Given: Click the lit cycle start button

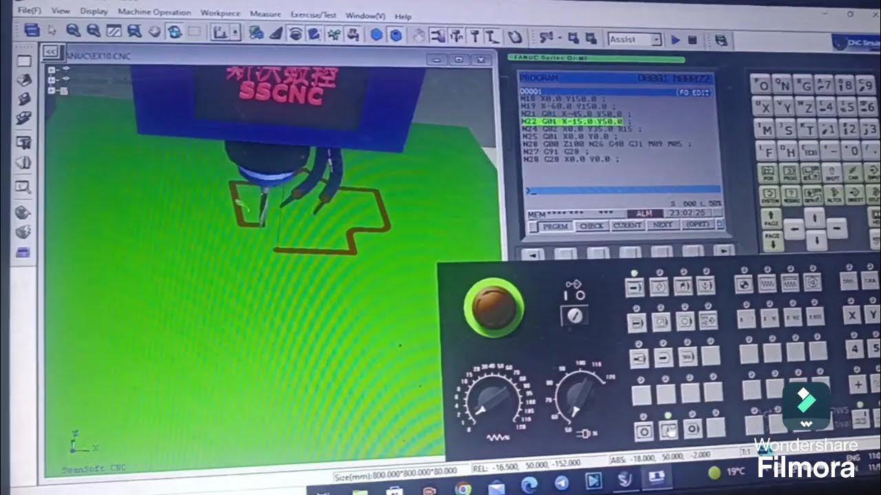Looking at the screenshot, I should click(x=668, y=430).
